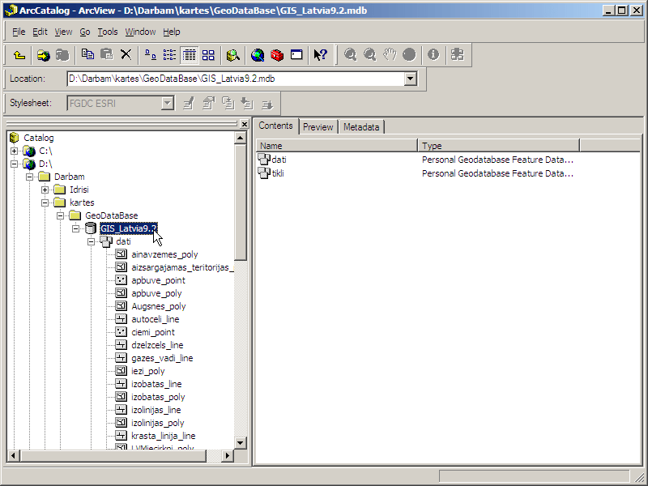Click the Metadata Properties icon
This screenshot has height=486, width=648.
pyautogui.click(x=208, y=104)
